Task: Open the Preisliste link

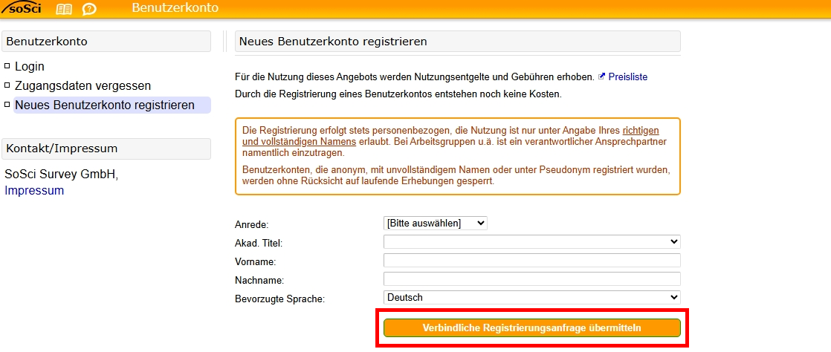Action: tap(628, 76)
